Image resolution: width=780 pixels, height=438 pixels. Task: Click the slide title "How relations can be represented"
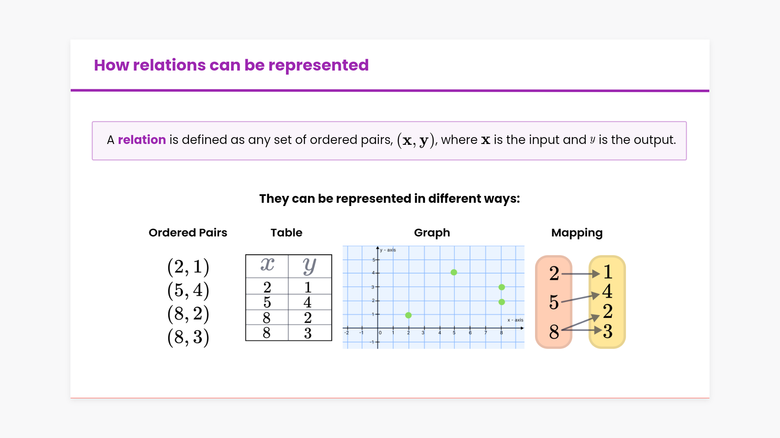tap(231, 65)
